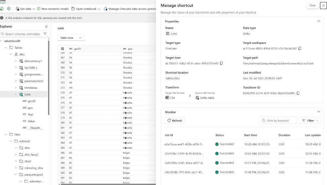The height and width of the screenshot is (185, 327).
Task: Click the Filter by keyword field
Action: click(278, 121)
